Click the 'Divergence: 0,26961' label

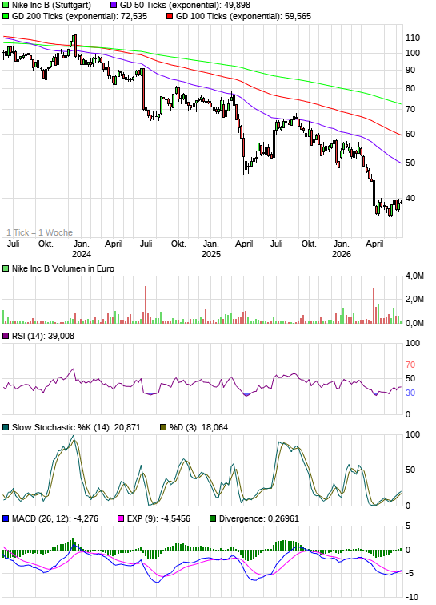(259, 519)
